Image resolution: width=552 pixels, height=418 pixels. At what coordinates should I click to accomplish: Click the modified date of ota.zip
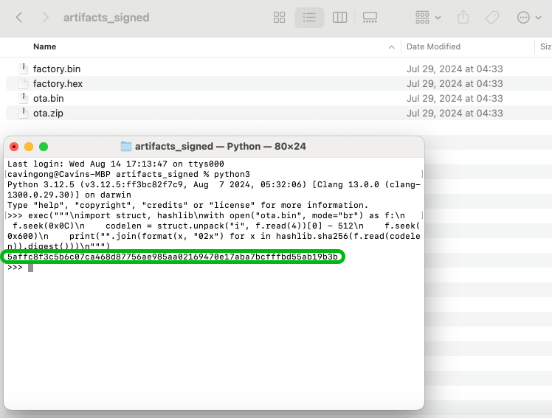[x=455, y=114]
